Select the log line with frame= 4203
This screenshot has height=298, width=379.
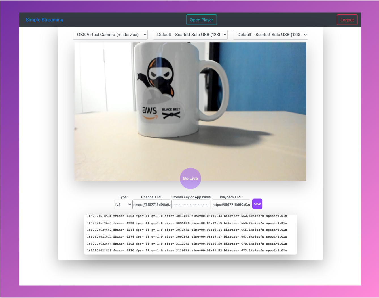[x=187, y=216]
